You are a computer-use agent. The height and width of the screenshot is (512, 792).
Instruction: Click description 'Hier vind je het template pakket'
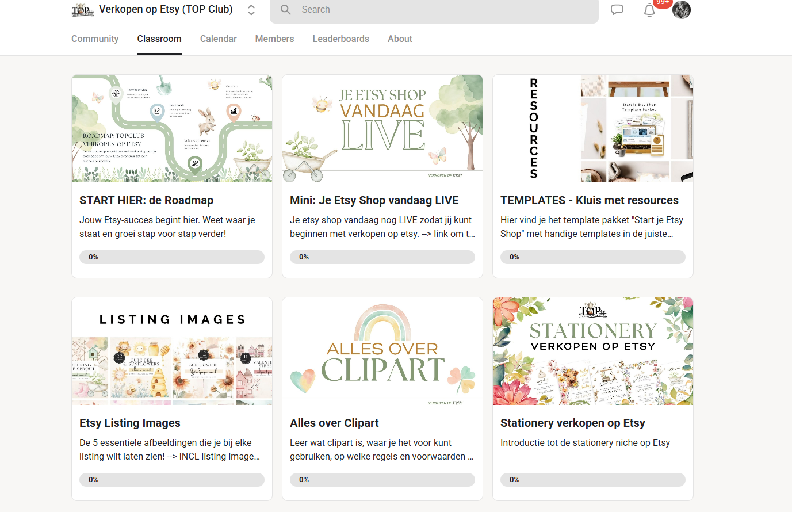(592, 227)
